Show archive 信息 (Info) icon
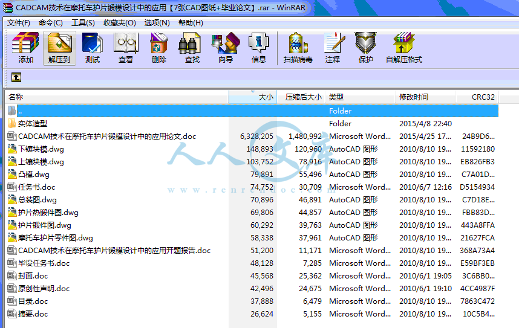This screenshot has width=519, height=328. 259,43
